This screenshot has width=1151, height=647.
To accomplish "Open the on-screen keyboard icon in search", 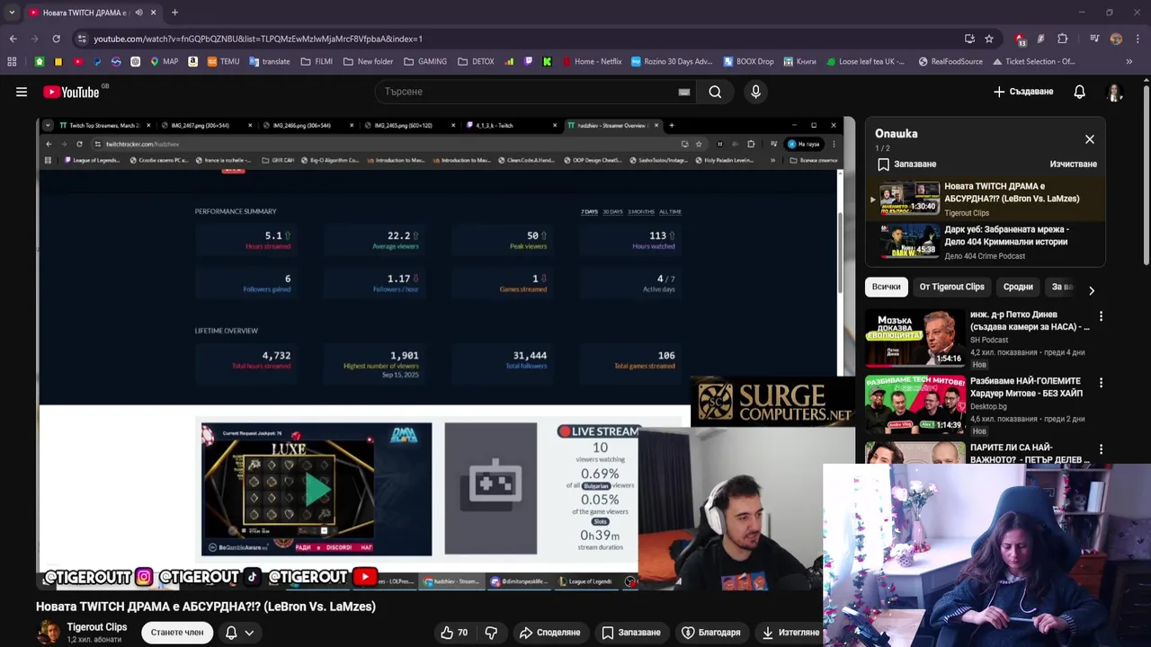I will 684,92.
